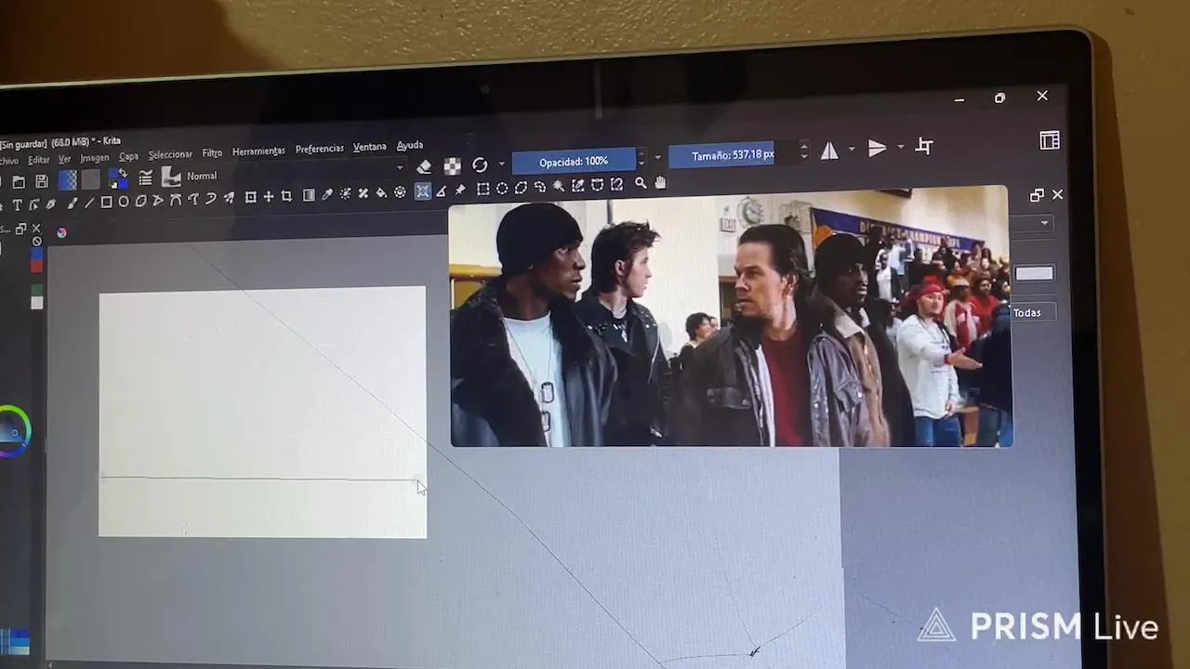This screenshot has height=669, width=1190.
Task: Toggle eraser mode
Action: pyautogui.click(x=424, y=166)
